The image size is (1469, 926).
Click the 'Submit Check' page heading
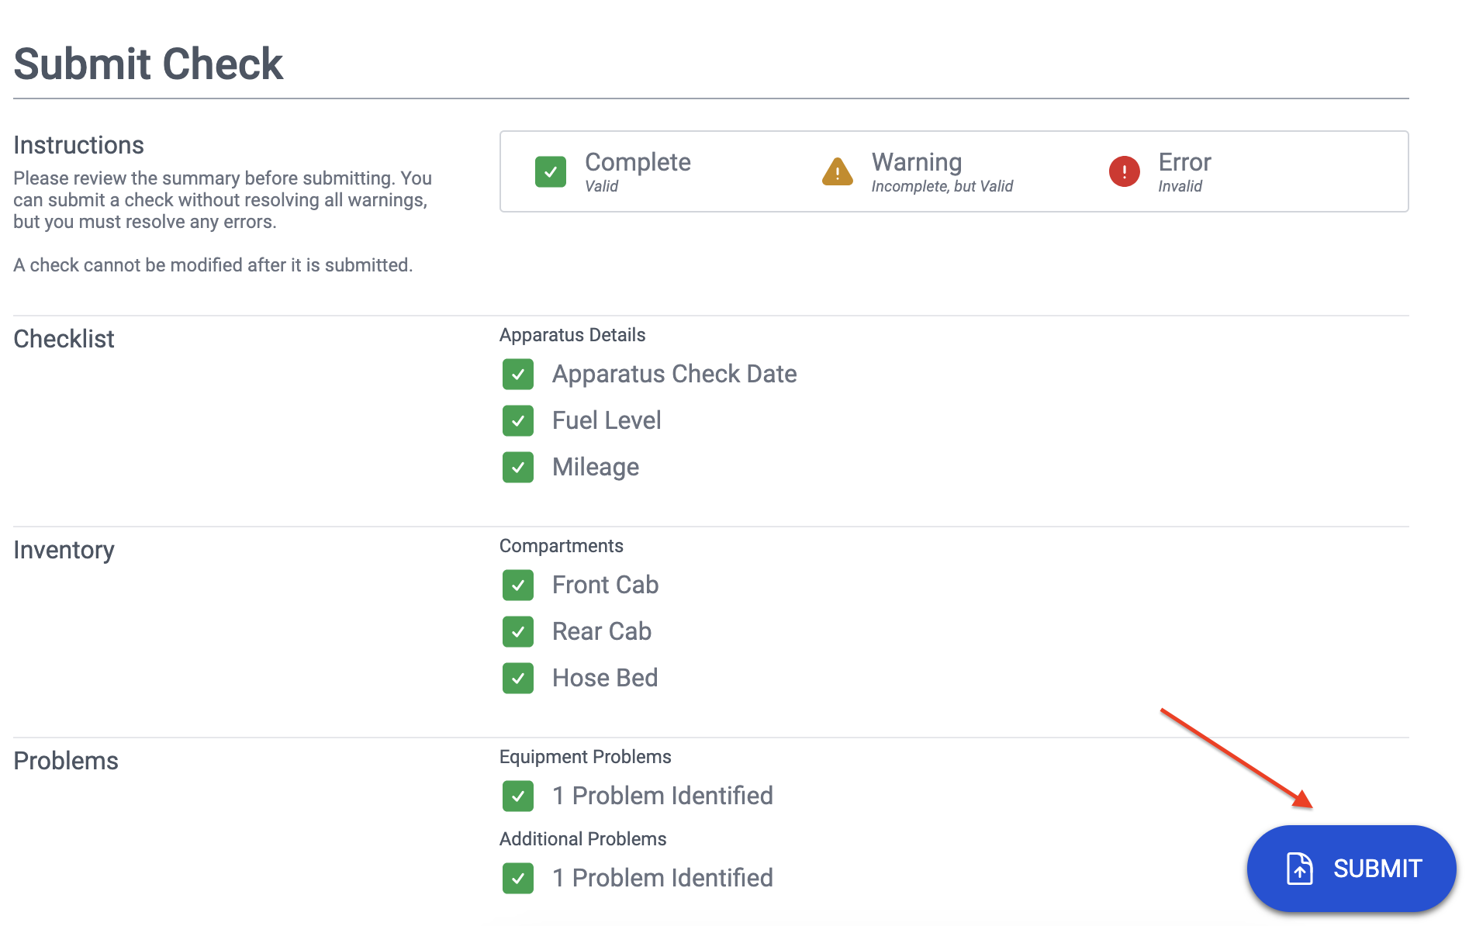(148, 64)
